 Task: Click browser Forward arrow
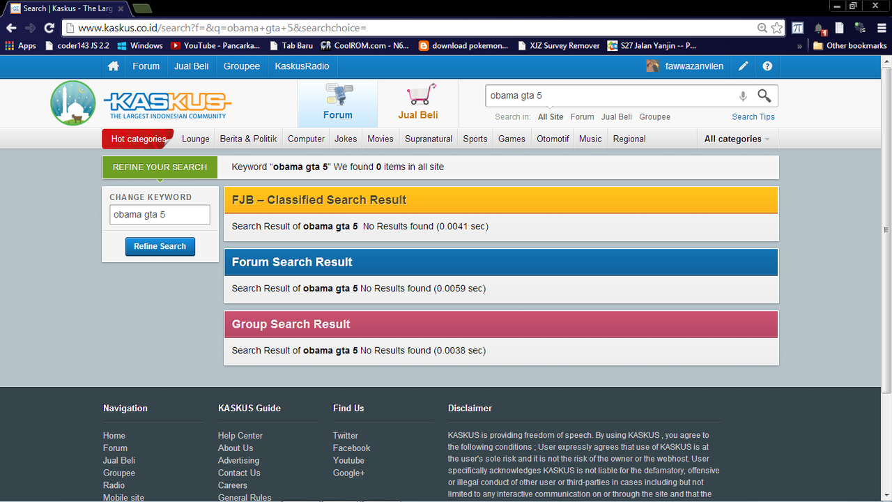[30, 28]
